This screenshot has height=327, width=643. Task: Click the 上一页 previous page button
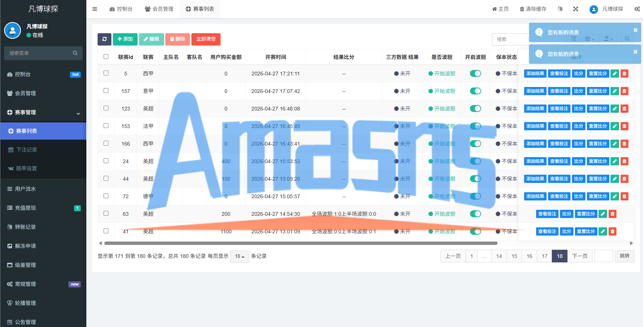453,256
